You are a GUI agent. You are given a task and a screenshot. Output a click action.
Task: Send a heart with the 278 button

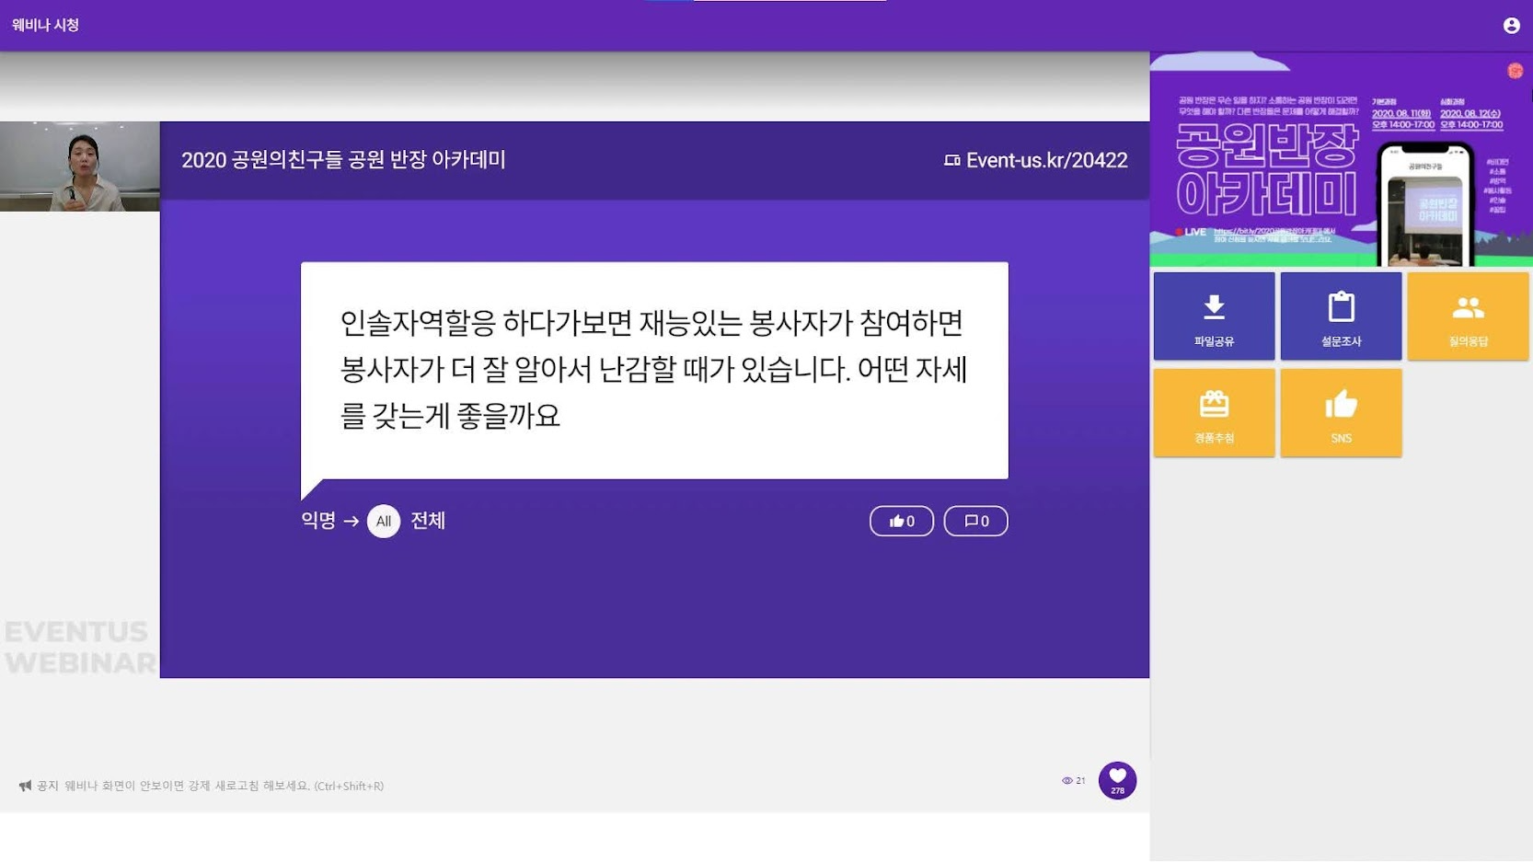tap(1117, 780)
